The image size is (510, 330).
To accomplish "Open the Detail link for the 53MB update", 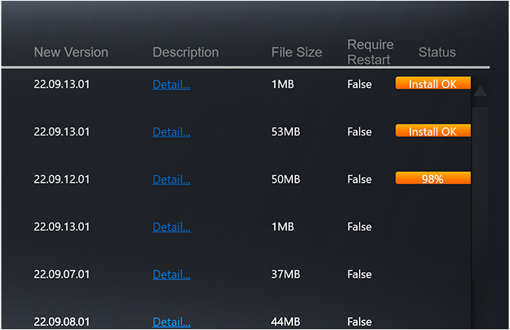I will pos(171,132).
